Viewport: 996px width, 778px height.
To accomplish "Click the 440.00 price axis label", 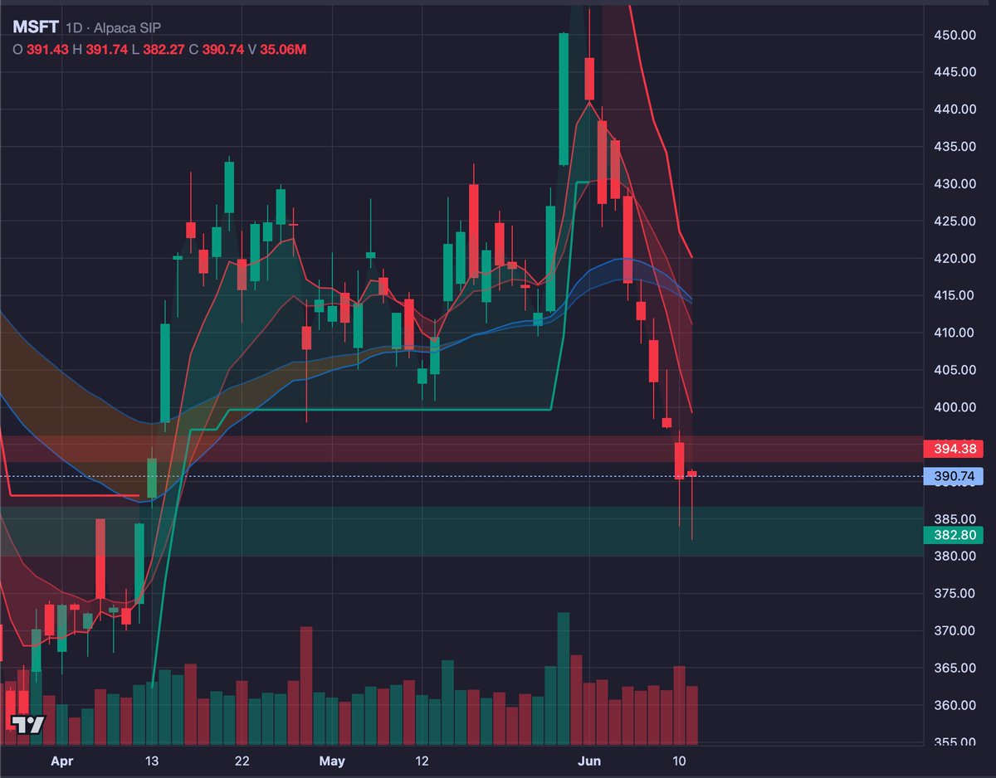I will pyautogui.click(x=954, y=109).
